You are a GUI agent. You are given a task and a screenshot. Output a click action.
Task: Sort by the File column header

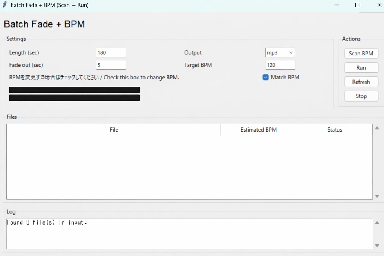114,130
